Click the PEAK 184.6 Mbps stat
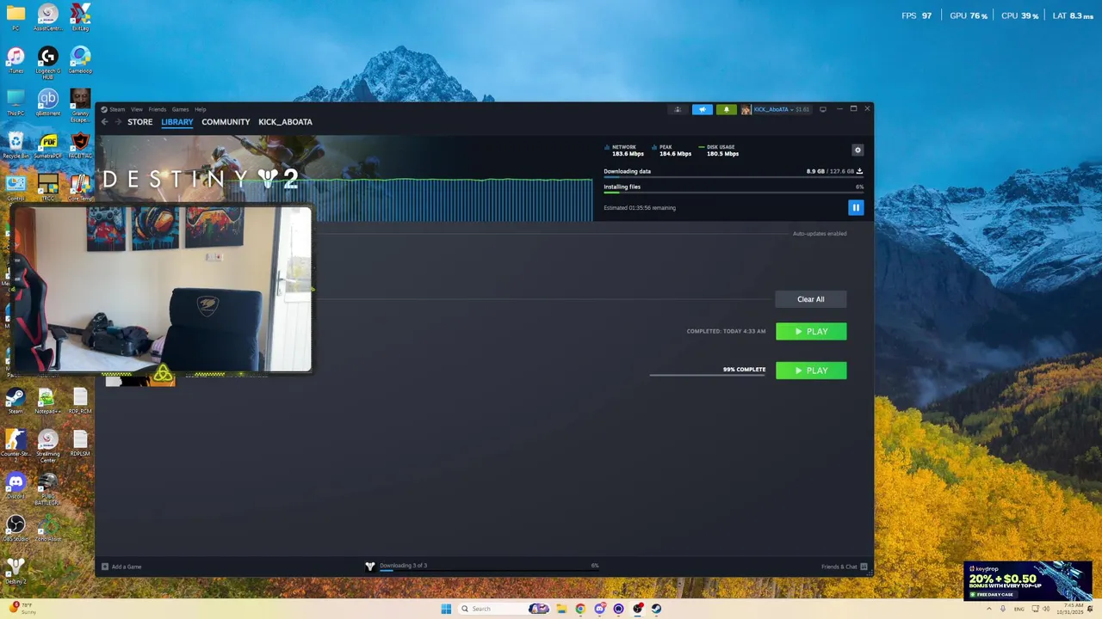The height and width of the screenshot is (619, 1102). point(672,150)
